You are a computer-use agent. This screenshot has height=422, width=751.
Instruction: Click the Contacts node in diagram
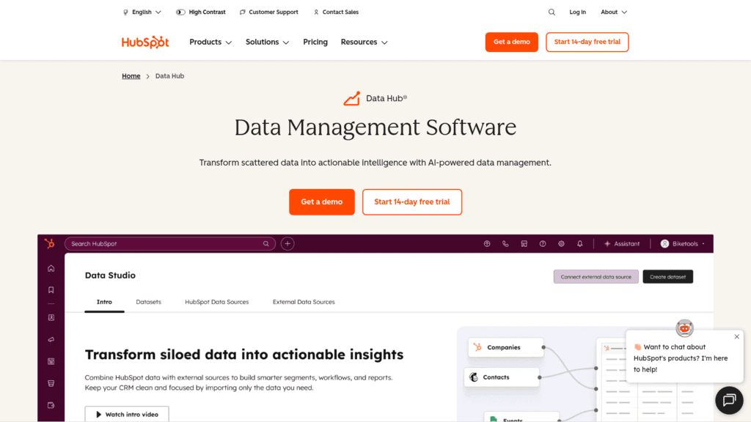coord(502,377)
